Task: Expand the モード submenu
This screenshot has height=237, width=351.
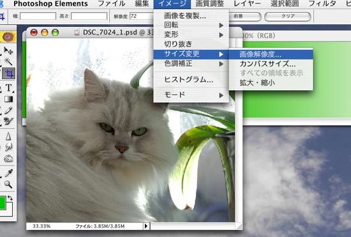Action: (x=191, y=95)
